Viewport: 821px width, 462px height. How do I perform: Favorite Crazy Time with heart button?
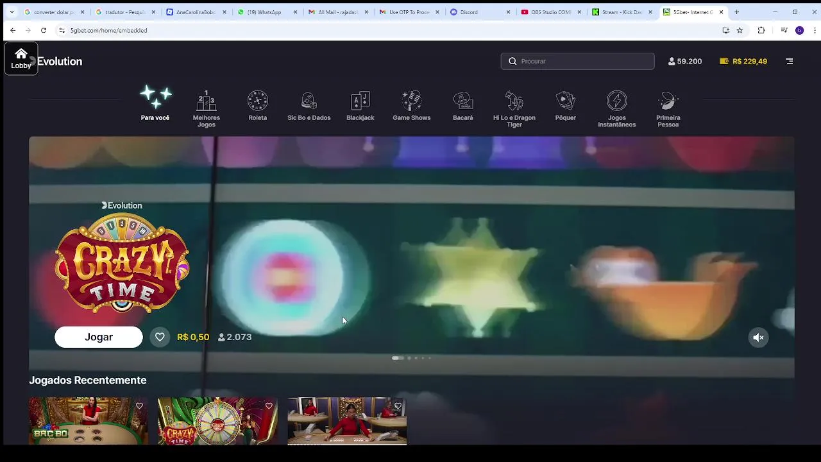[x=160, y=337]
